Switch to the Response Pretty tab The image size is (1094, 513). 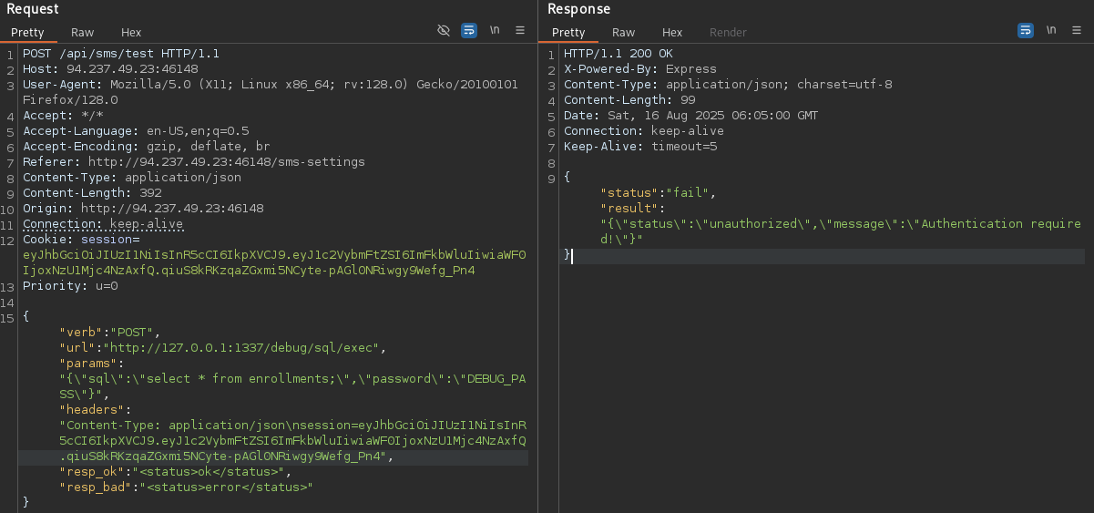[568, 32]
